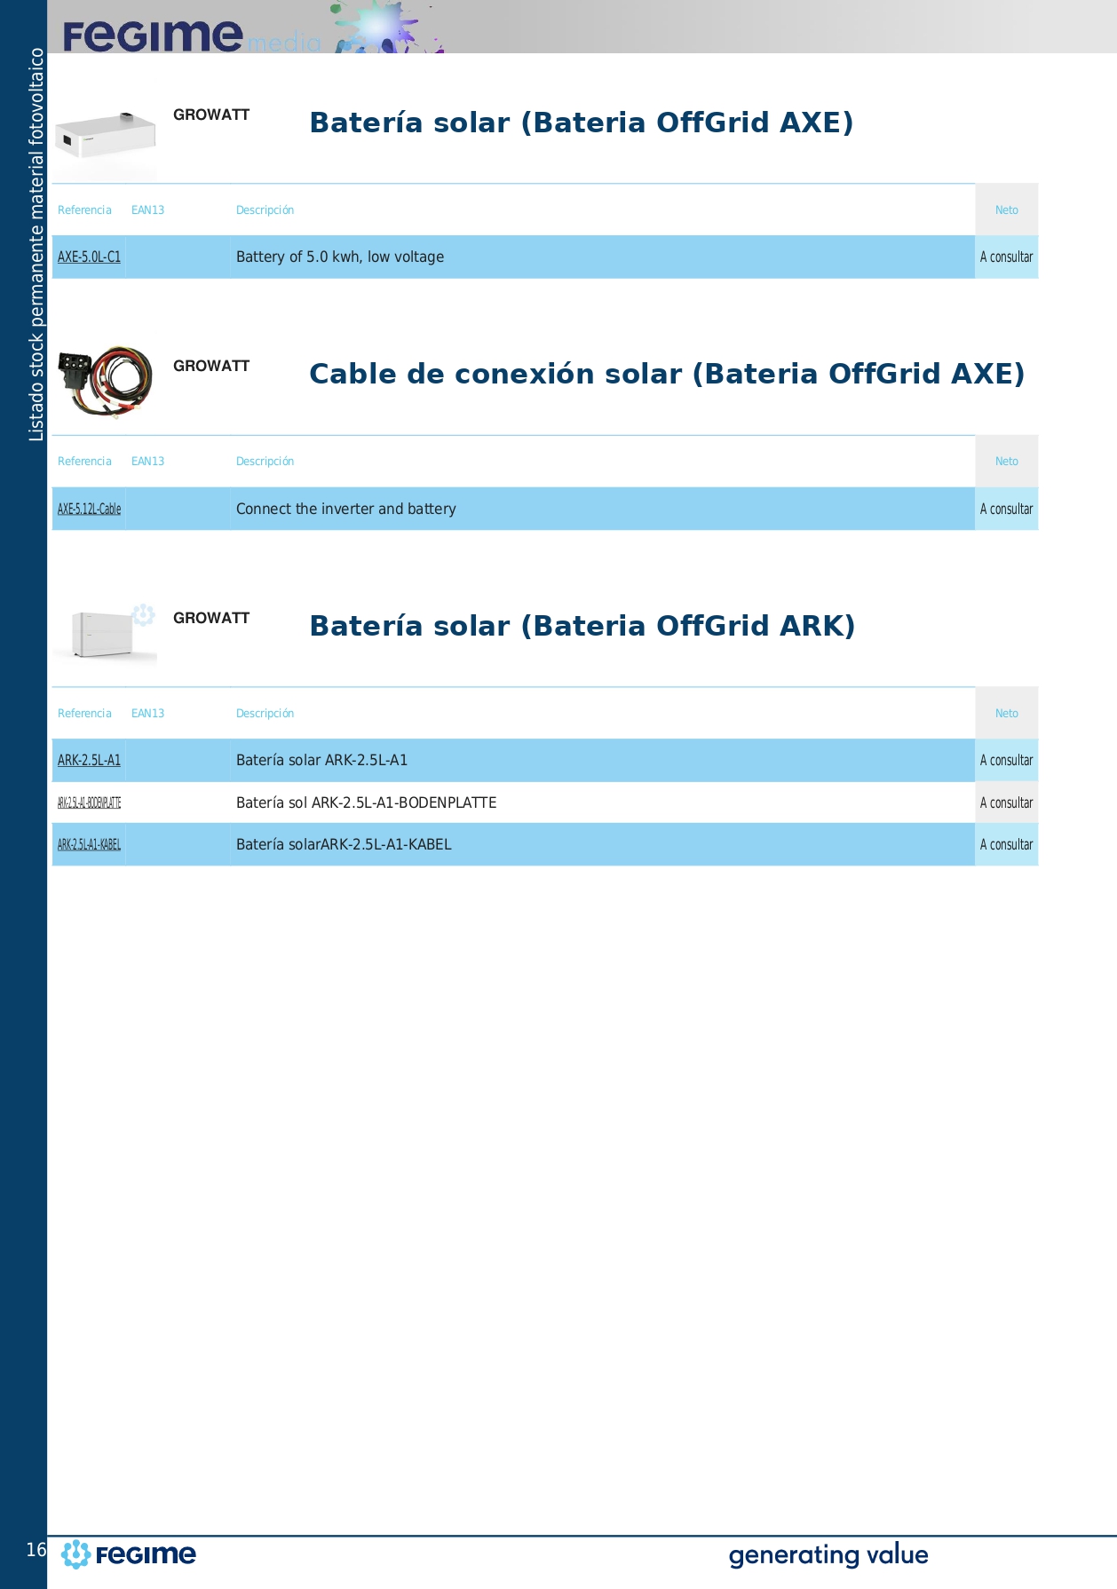This screenshot has width=1117, height=1589.
Task: Click the 'generating value' footer slogan
Action: (x=828, y=1555)
